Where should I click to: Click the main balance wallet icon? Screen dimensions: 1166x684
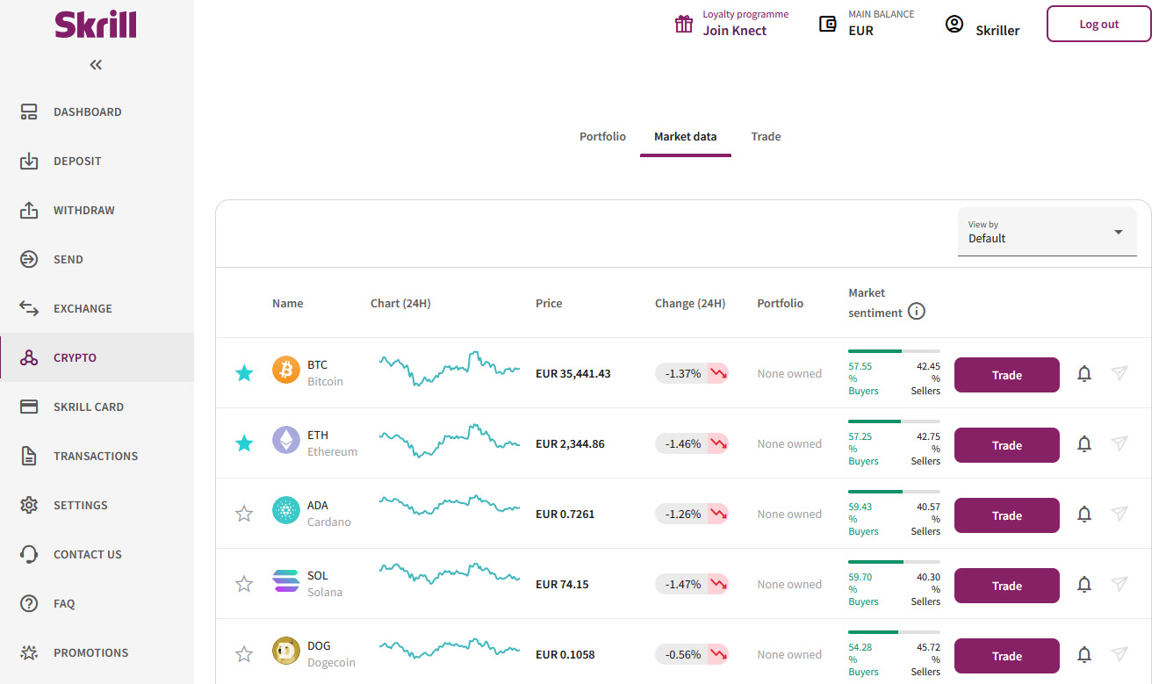click(x=827, y=24)
